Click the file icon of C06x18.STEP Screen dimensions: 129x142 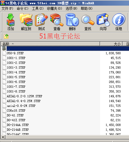(x=4, y=111)
